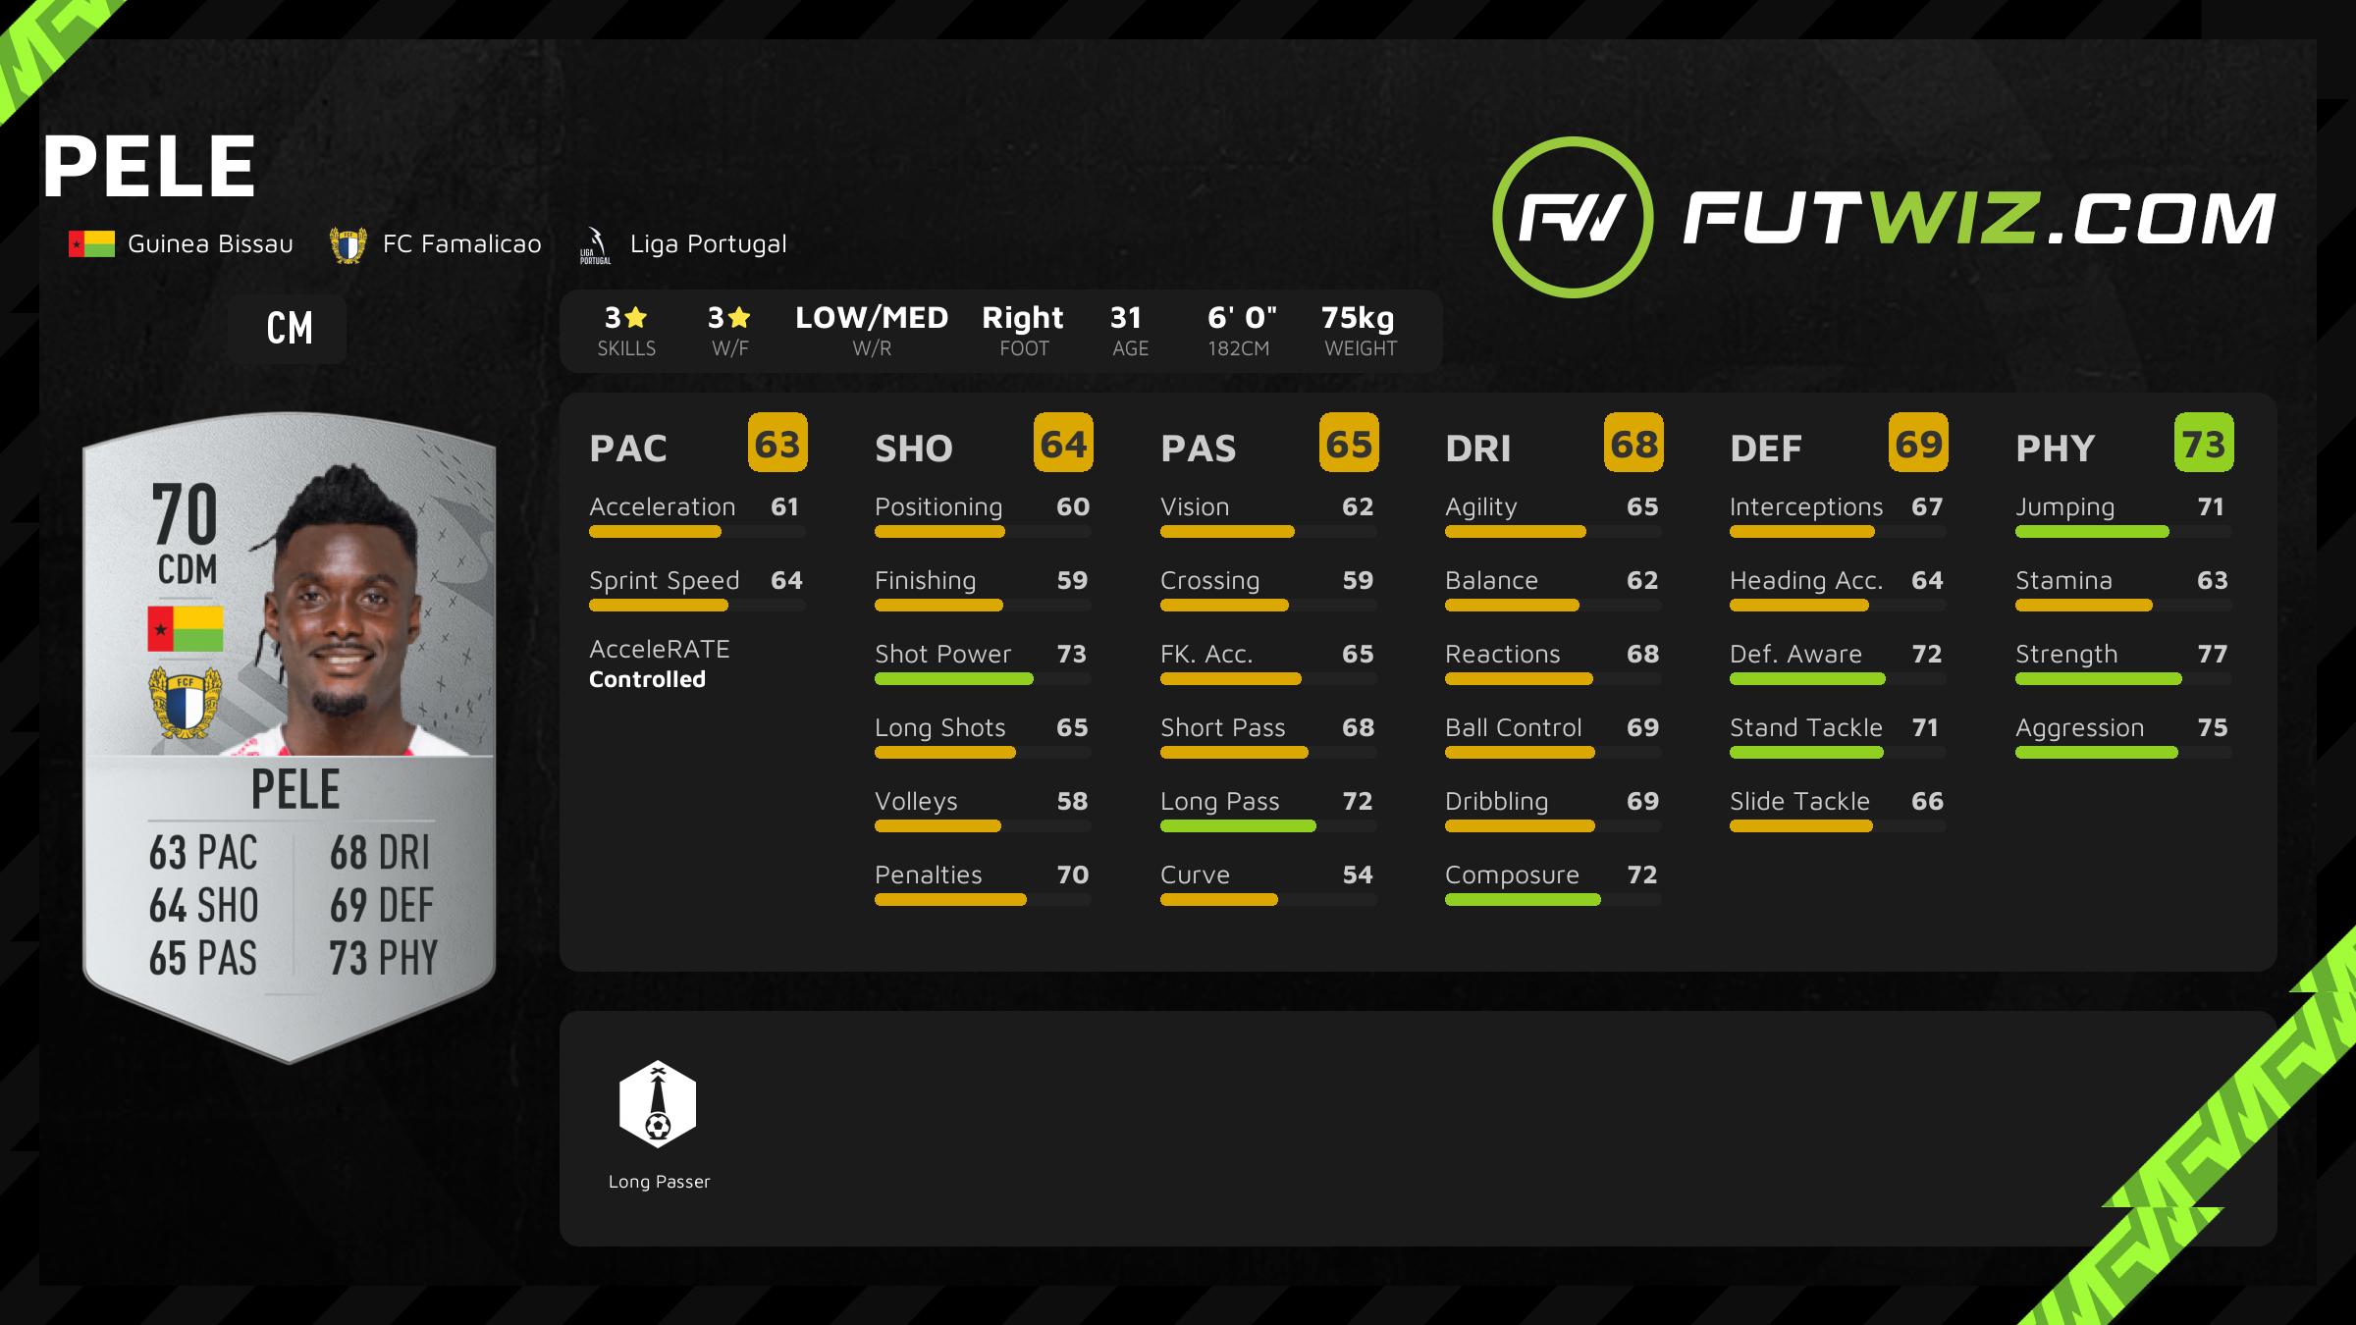Image resolution: width=2356 pixels, height=1325 pixels.
Task: Click the Shot Power stat bar
Action: click(983, 679)
